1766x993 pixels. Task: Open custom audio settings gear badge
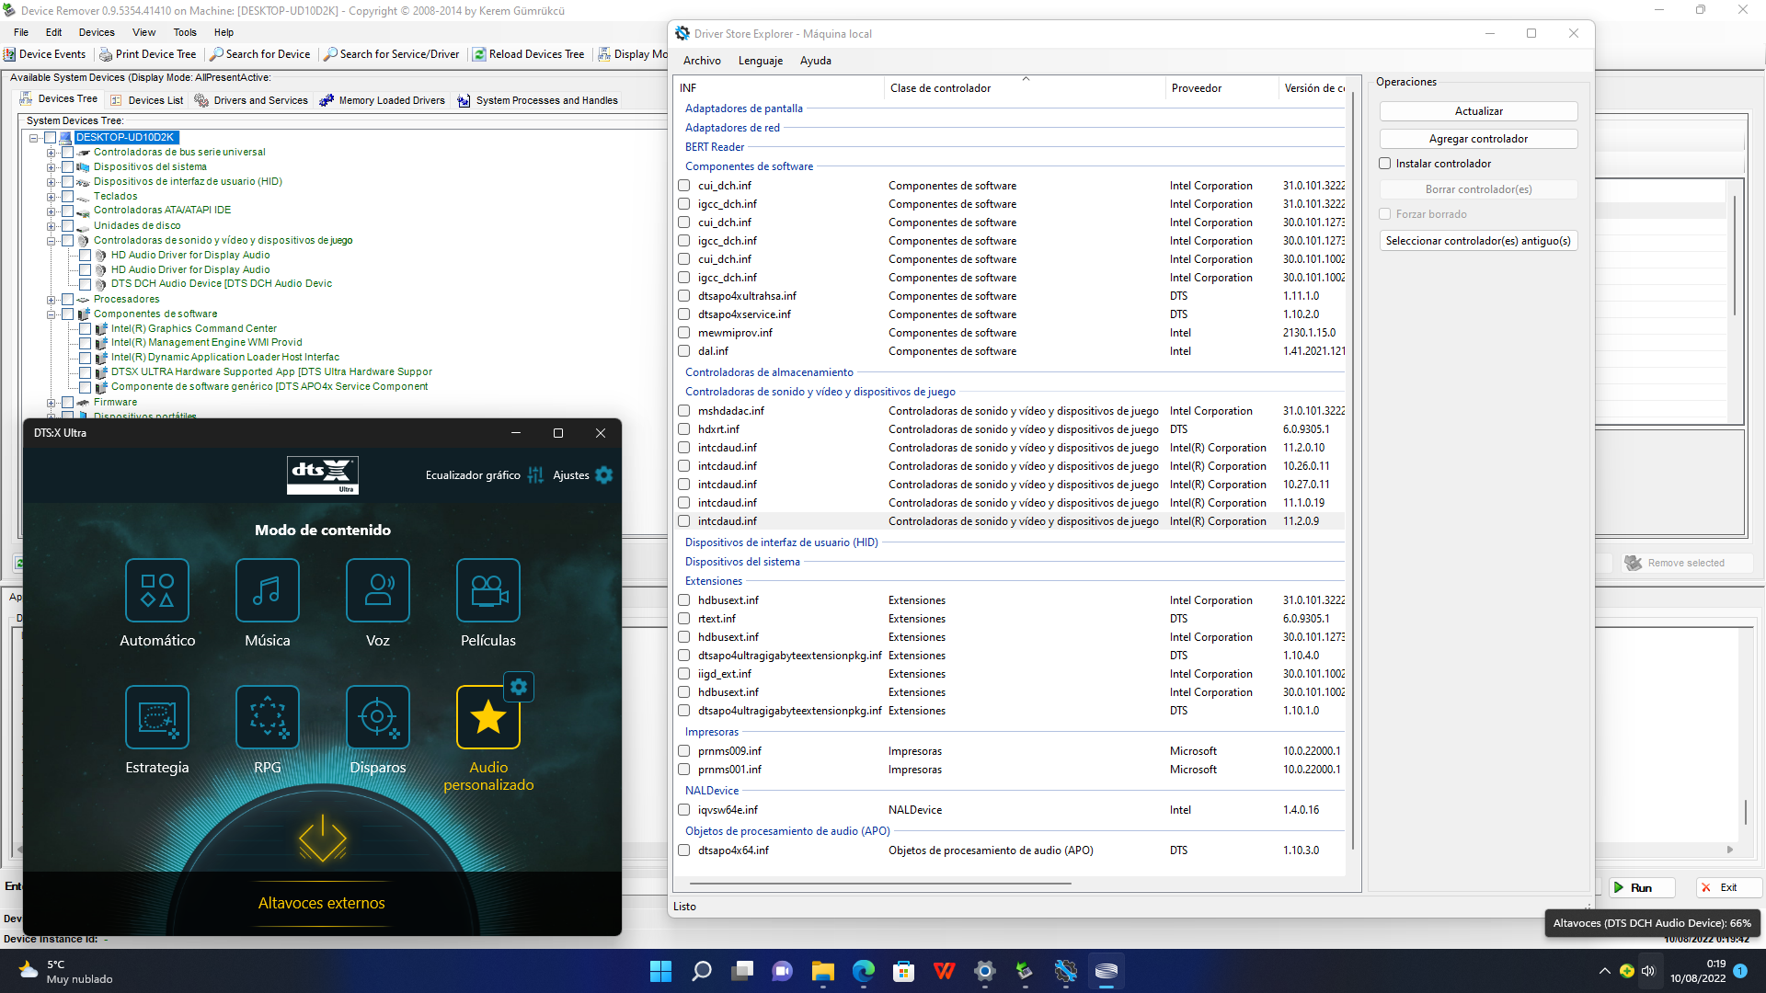pyautogui.click(x=519, y=687)
